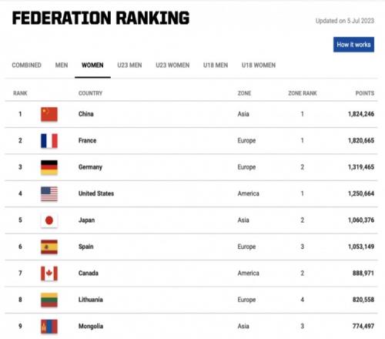
Task: Click the Japan flag icon
Action: click(x=49, y=220)
